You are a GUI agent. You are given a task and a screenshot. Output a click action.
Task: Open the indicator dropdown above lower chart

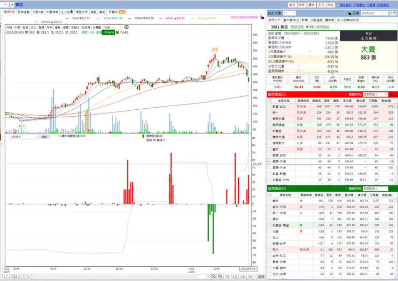tap(24, 137)
